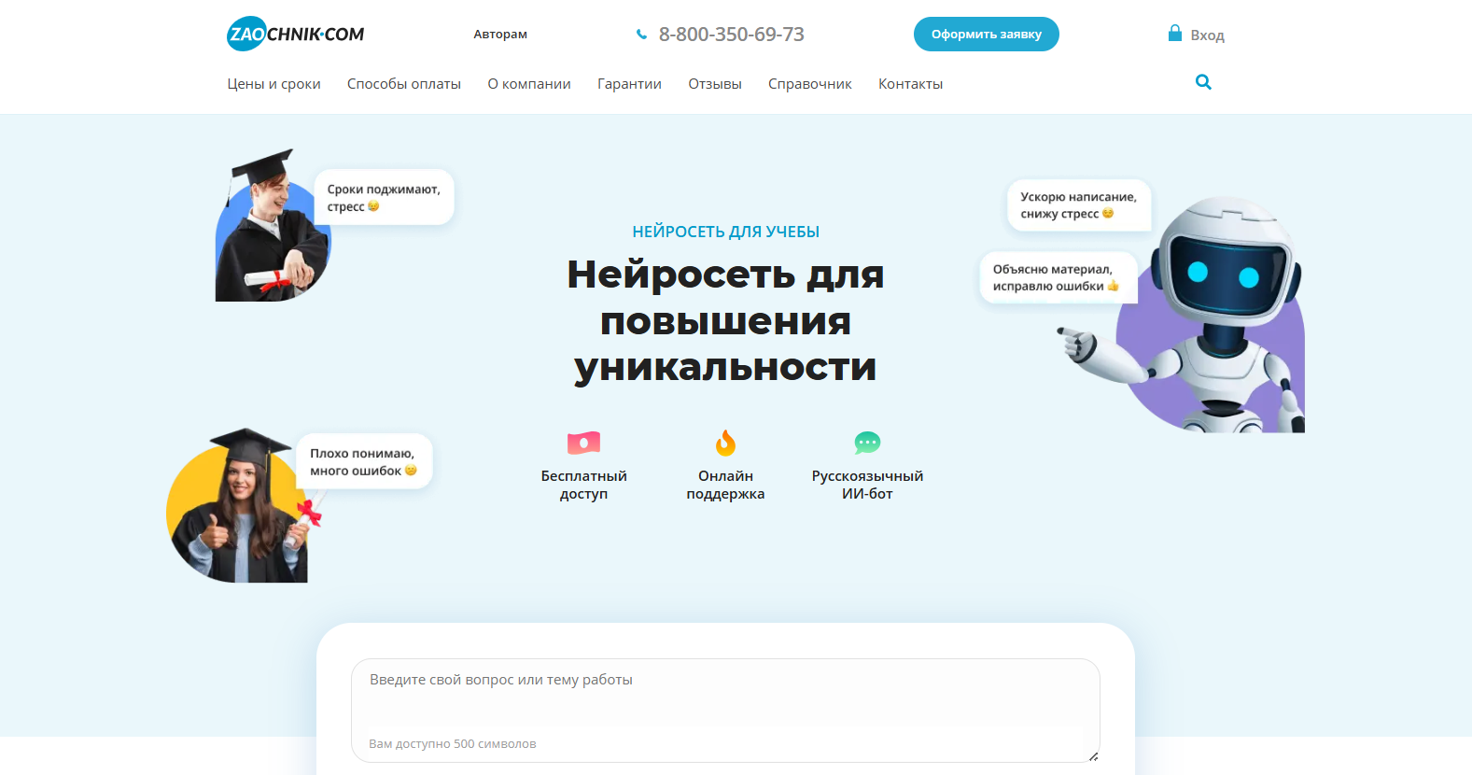1472x775 pixels.
Task: Click the green chat bubble icon
Action: tap(867, 443)
